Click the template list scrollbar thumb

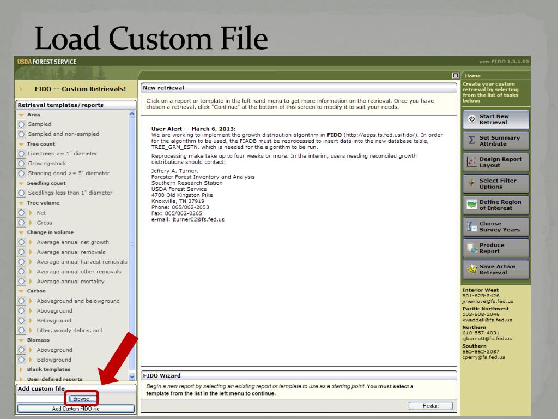[132, 244]
